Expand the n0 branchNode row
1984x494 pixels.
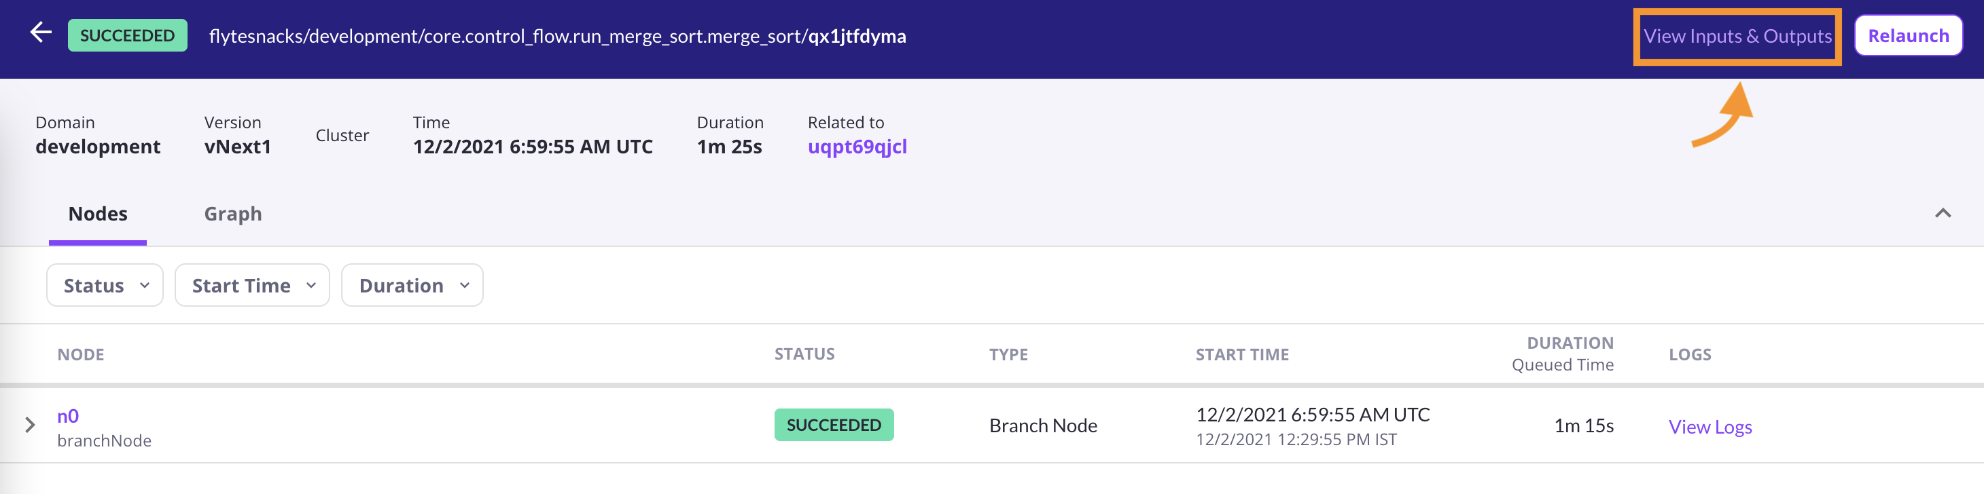(30, 425)
